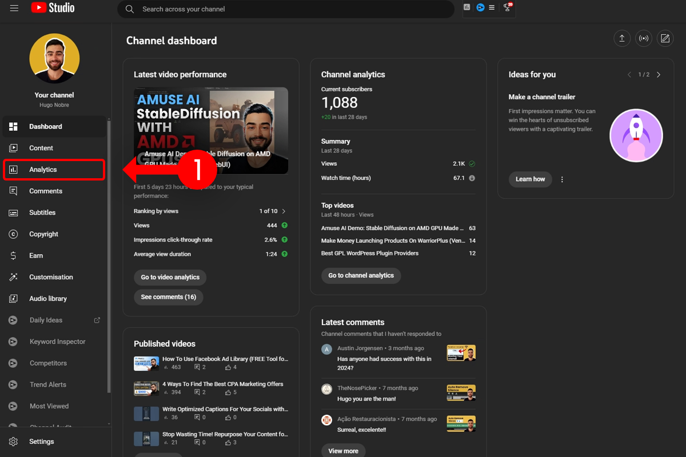Click the Earn dollar icon in sidebar
This screenshot has height=457, width=686.
coord(13,255)
